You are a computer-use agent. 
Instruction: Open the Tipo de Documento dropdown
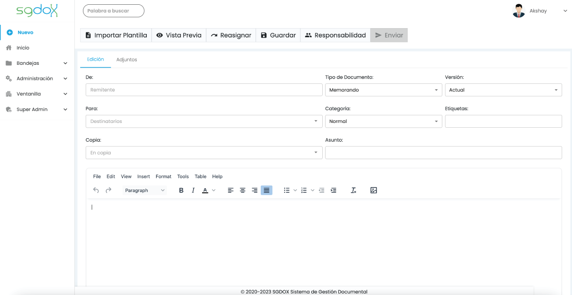point(384,90)
